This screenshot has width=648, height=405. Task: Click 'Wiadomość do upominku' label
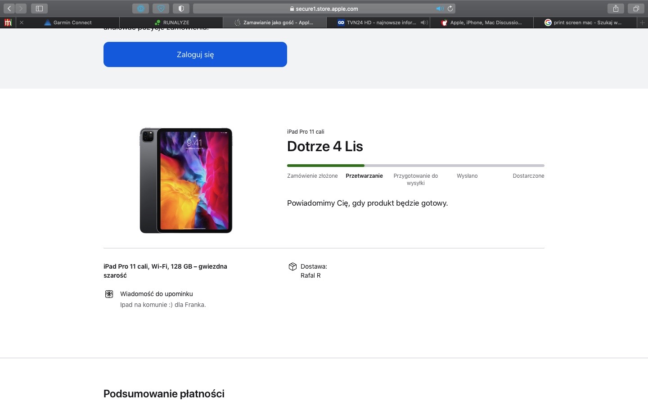(156, 294)
